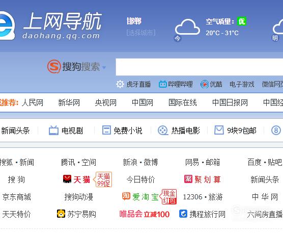
Task: Open 微博 in the 新浪·微博 entry
Action: point(151,162)
